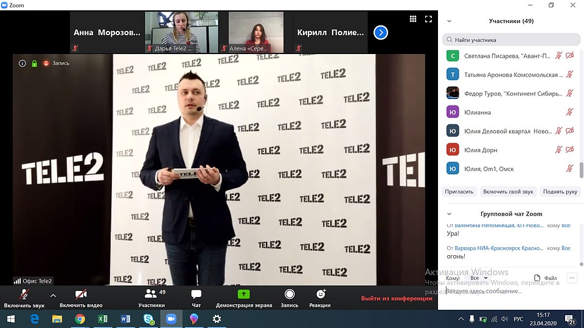Click sender Варвара НИА-Красноярск name in chat
The height and width of the screenshot is (328, 584).
pos(499,248)
